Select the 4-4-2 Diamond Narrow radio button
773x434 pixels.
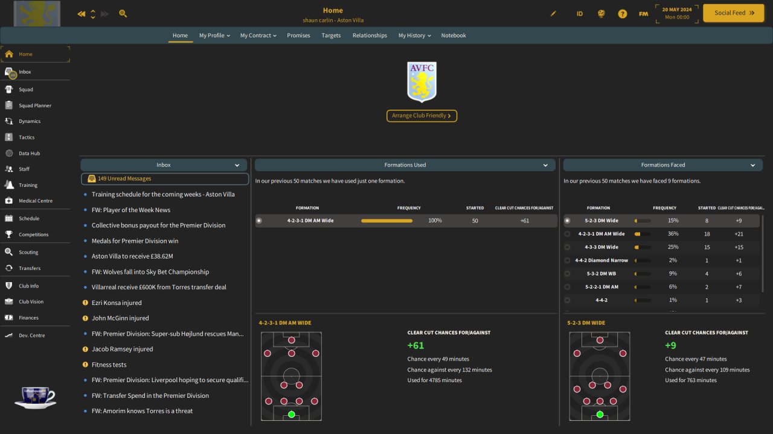click(567, 260)
